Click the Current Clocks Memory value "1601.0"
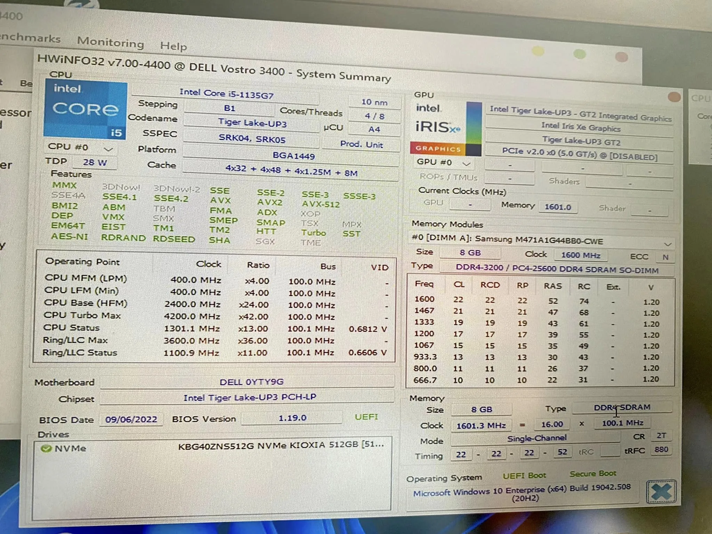712x534 pixels. coord(558,207)
